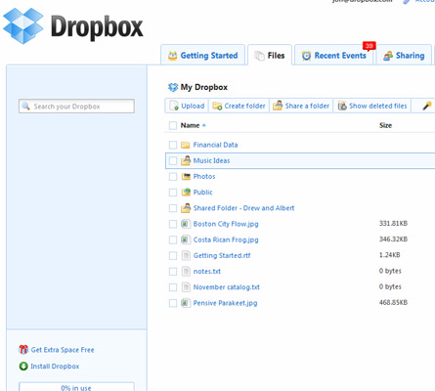Sort by the Size column header
Screen dimensions: 435x391
[x=385, y=125]
